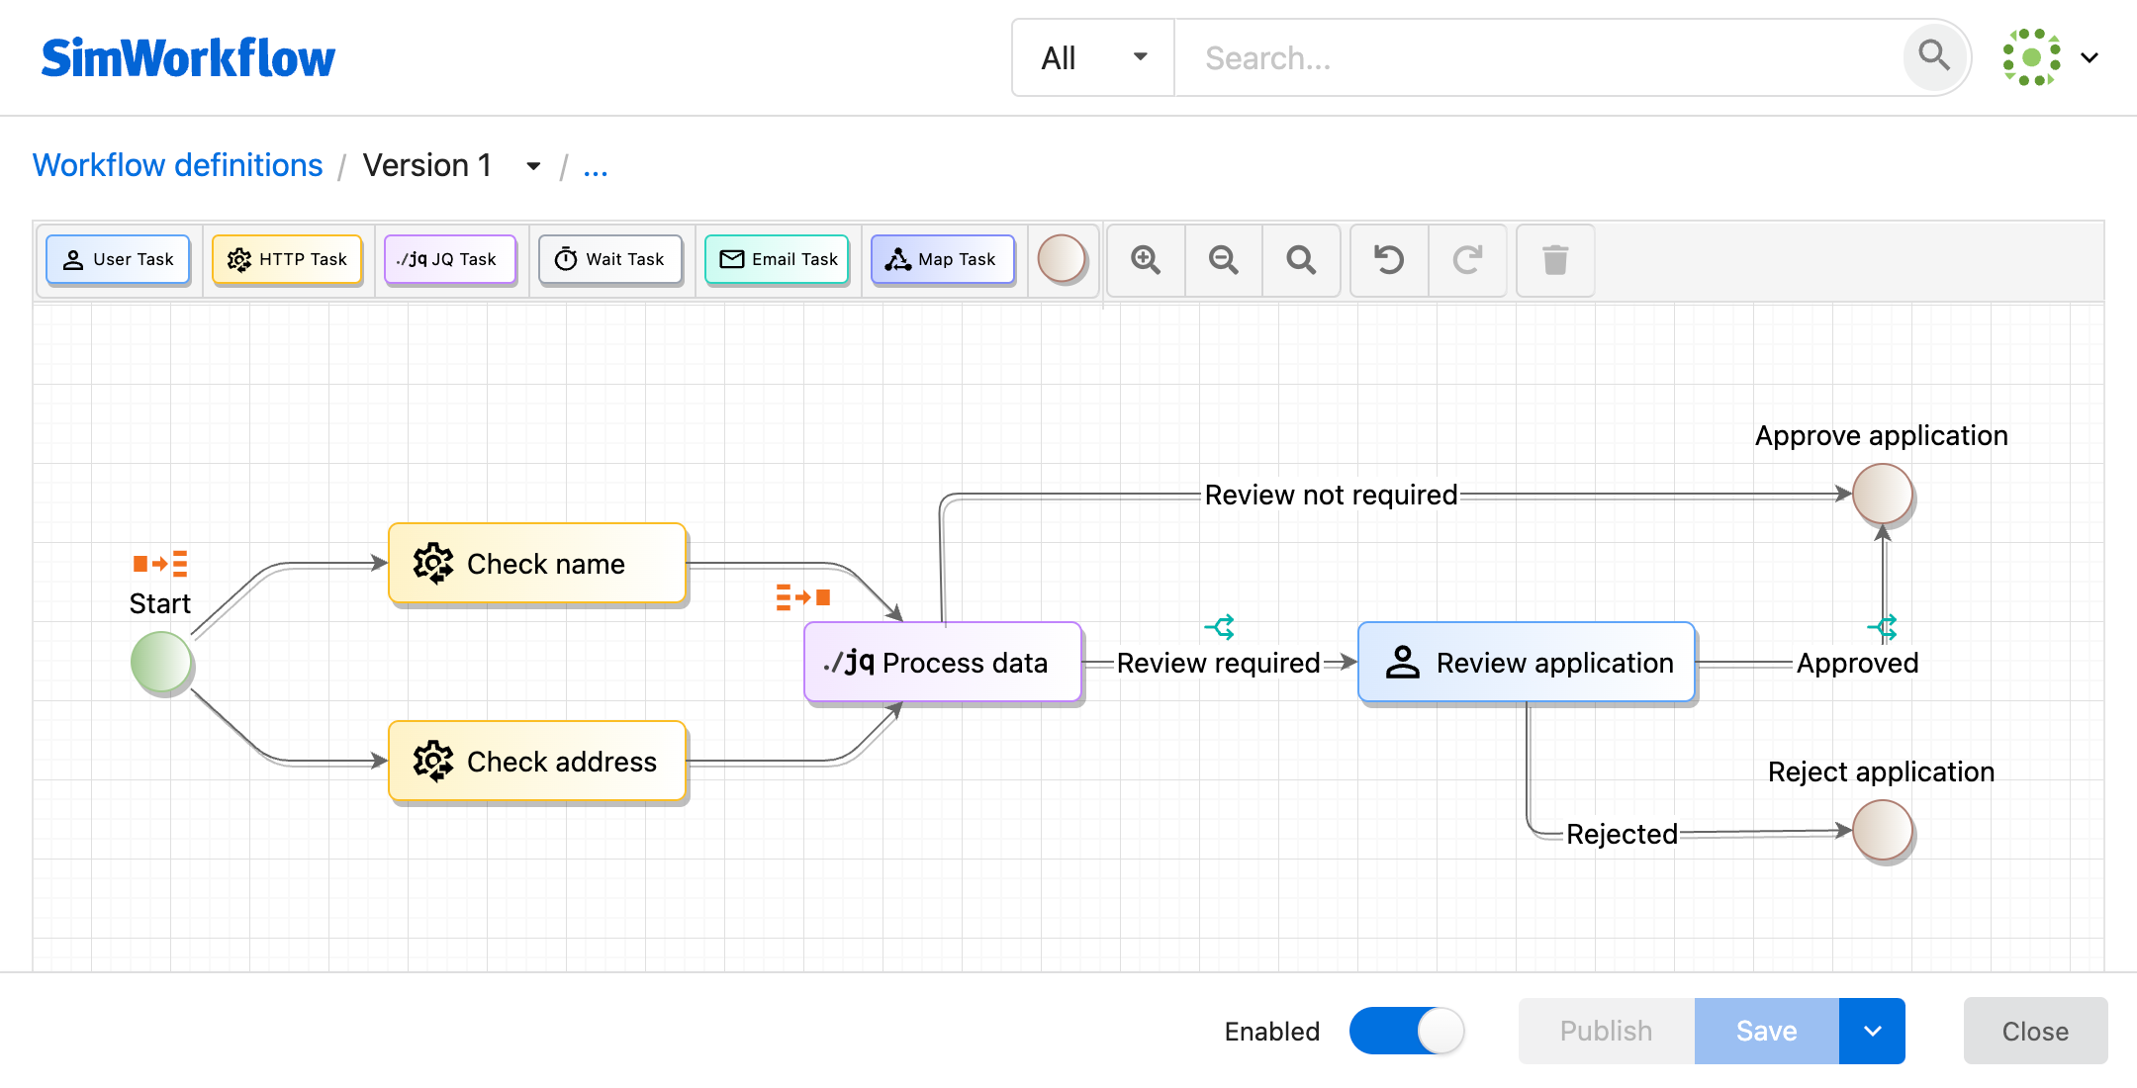
Task: Open the SimWorkflow home logo
Action: 188,57
